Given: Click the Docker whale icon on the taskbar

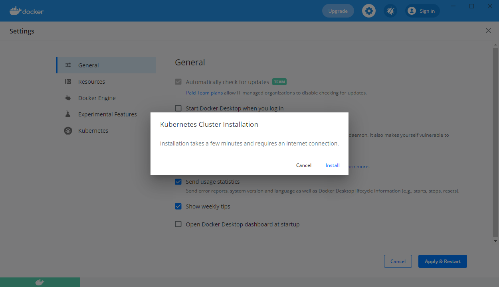Looking at the screenshot, I should [40, 282].
